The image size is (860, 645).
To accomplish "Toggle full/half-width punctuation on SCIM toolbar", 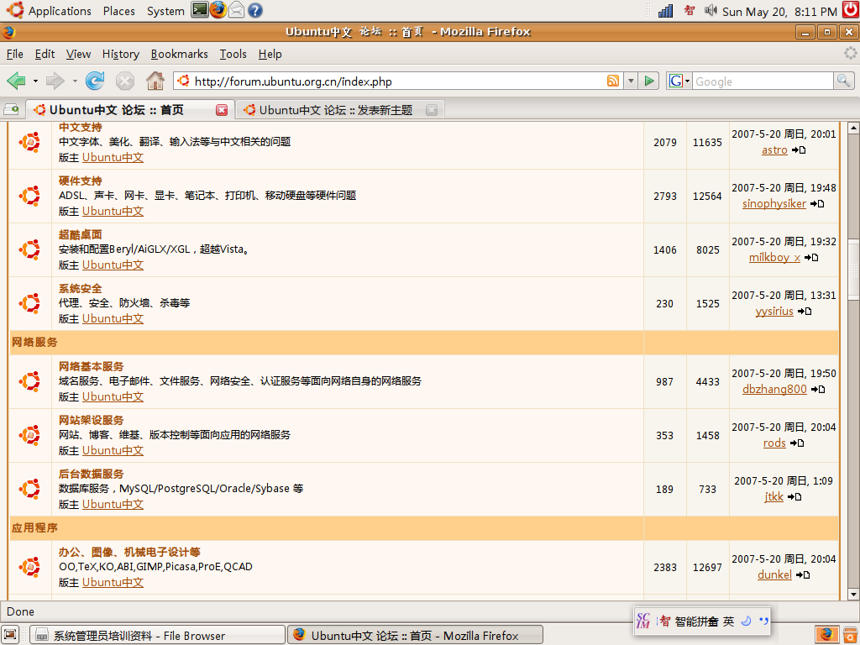I will pyautogui.click(x=763, y=621).
